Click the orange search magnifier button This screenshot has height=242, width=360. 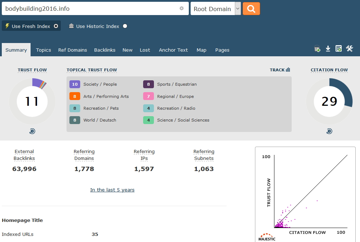point(251,9)
